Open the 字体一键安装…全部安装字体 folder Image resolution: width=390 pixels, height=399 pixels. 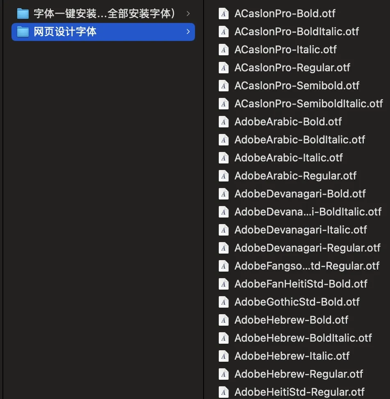point(104,14)
